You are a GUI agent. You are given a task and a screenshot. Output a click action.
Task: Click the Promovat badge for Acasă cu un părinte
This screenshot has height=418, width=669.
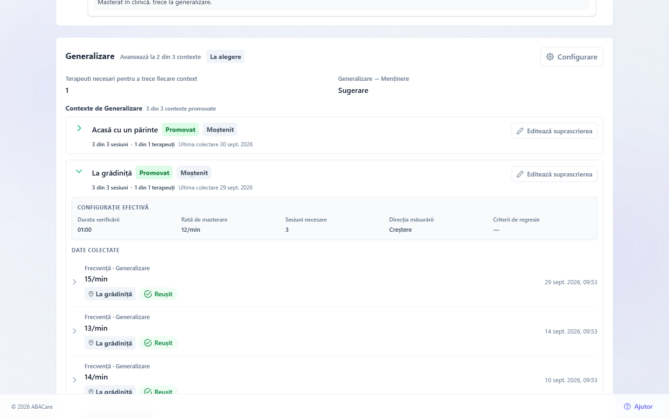click(180, 130)
